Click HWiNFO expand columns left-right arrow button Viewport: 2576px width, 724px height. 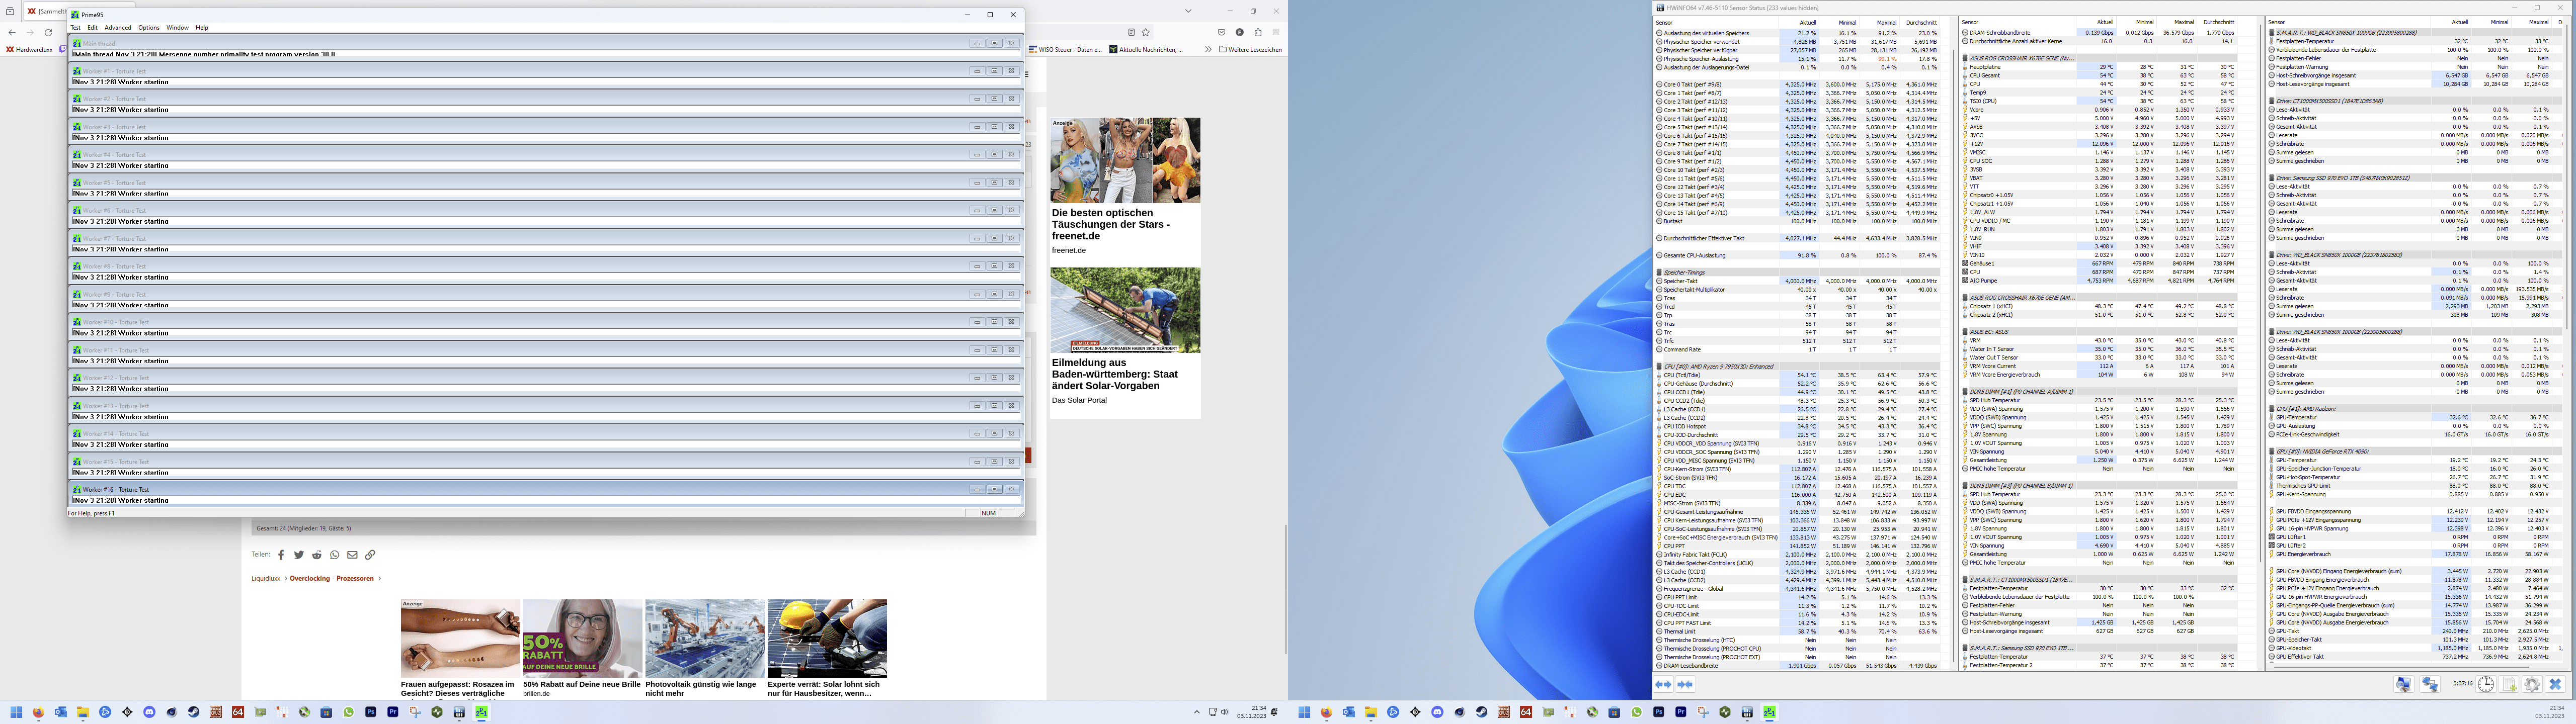[1663, 684]
